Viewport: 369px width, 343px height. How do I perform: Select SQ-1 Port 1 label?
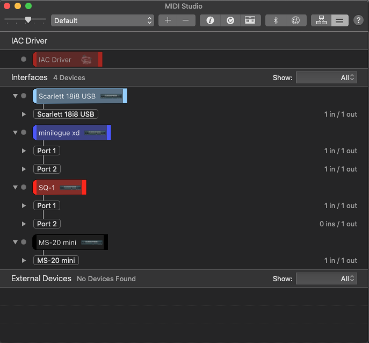47,206
